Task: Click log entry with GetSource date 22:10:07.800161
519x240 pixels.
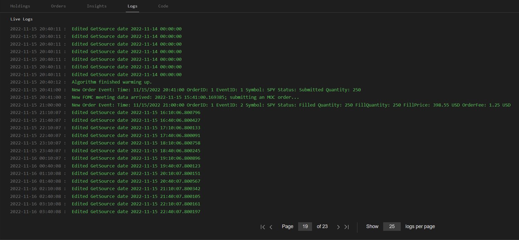Action: tap(136, 204)
